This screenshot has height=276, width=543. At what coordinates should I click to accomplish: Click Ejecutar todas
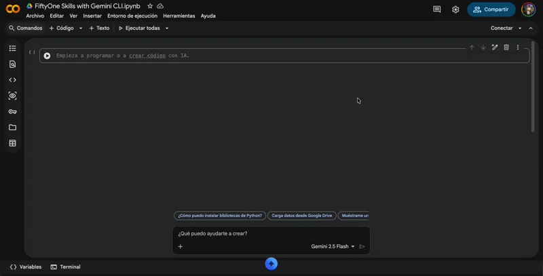[139, 28]
